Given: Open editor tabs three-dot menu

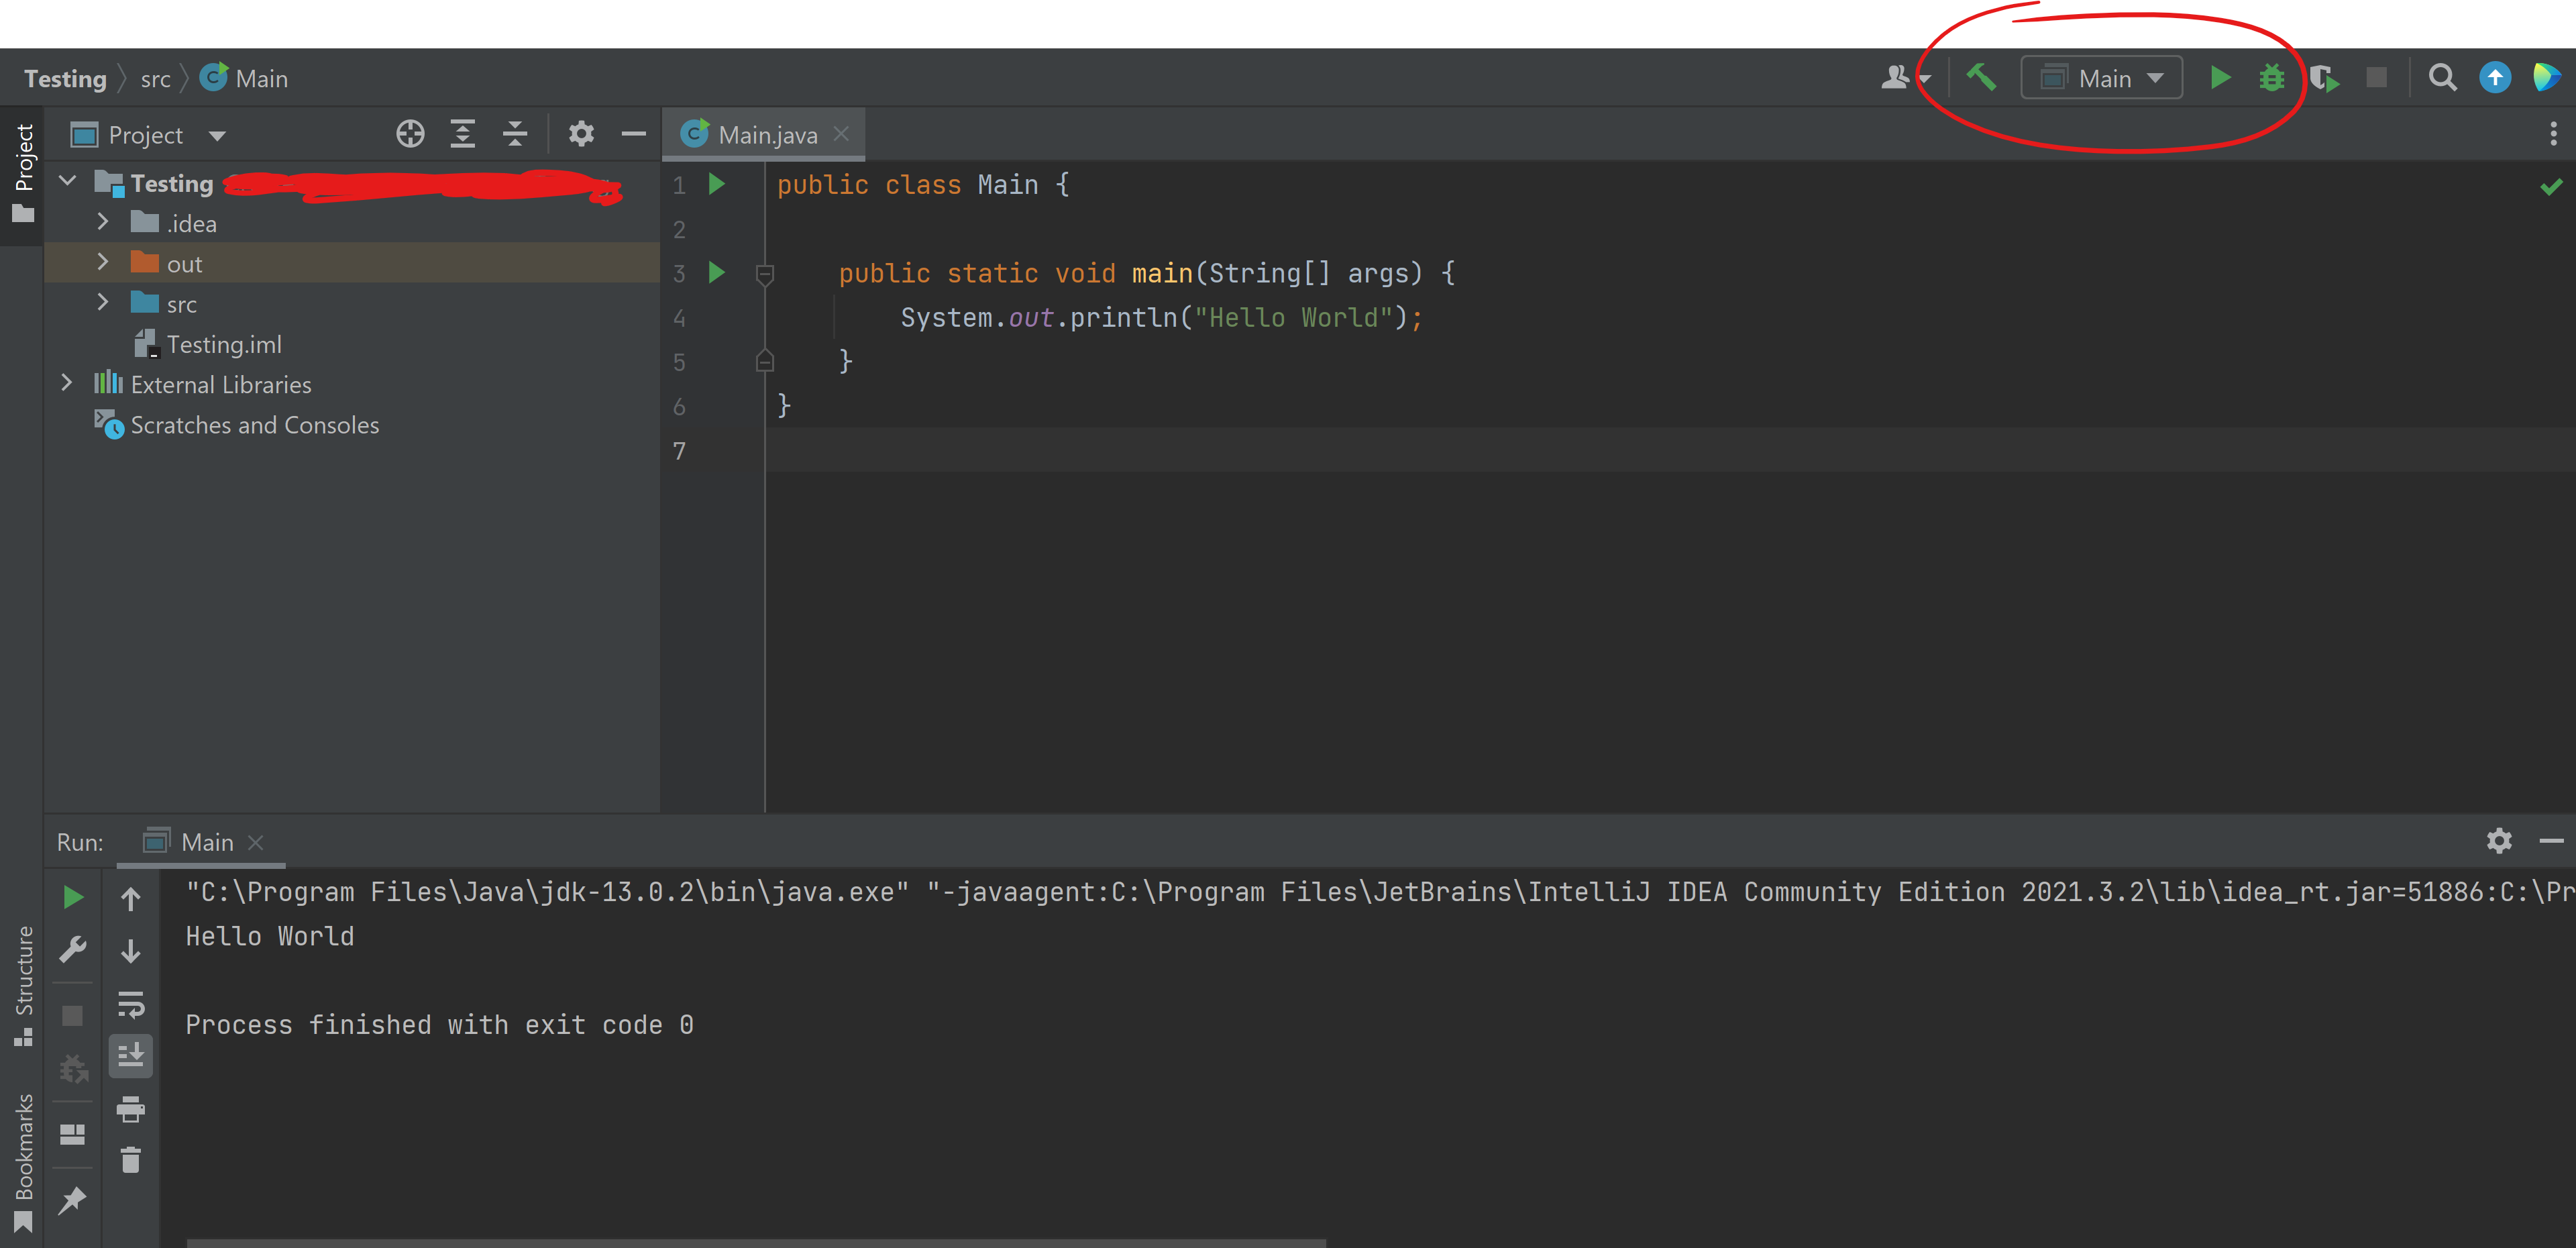Looking at the screenshot, I should click(x=2553, y=134).
